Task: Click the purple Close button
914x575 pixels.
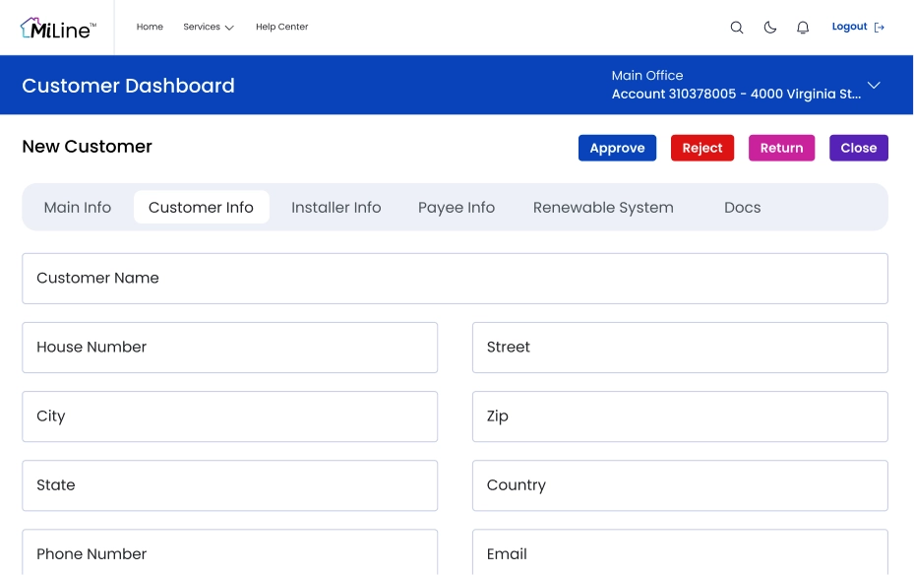Action: (x=859, y=148)
